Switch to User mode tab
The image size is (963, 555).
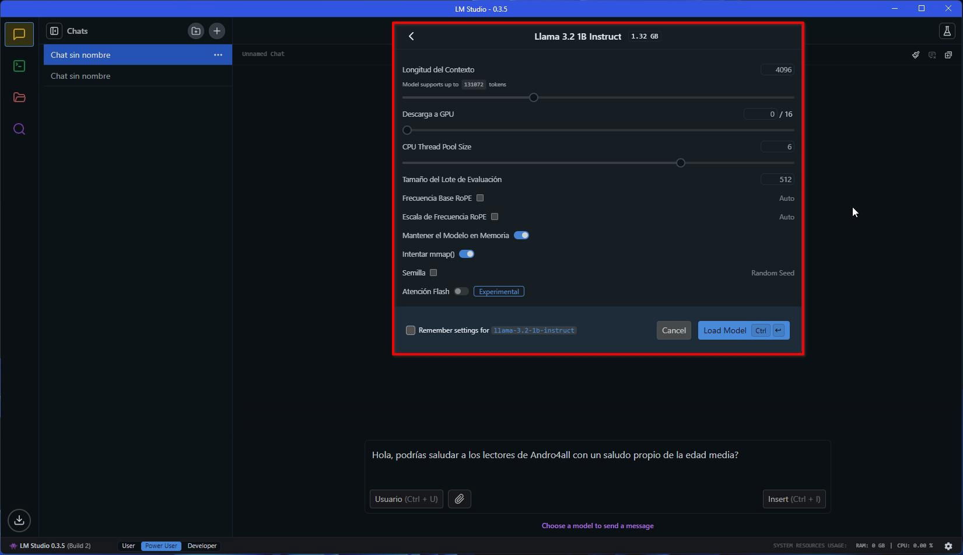tap(128, 546)
